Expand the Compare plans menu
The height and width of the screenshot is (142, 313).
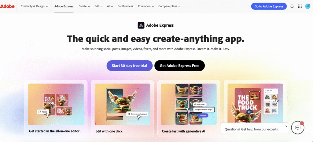(169, 6)
